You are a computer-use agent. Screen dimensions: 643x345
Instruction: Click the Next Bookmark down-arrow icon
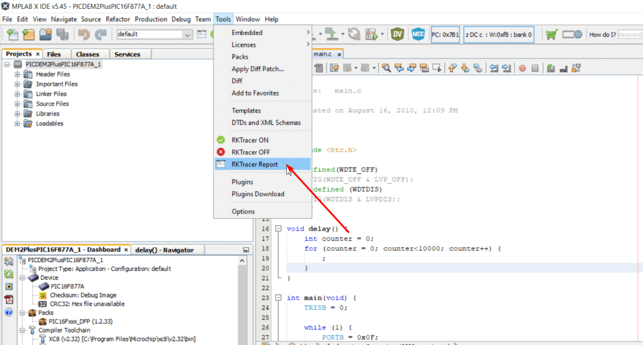click(x=465, y=68)
